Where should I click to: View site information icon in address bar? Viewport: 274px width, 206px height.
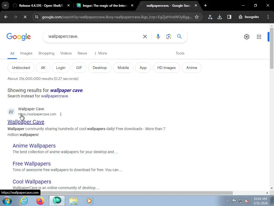click(37, 17)
